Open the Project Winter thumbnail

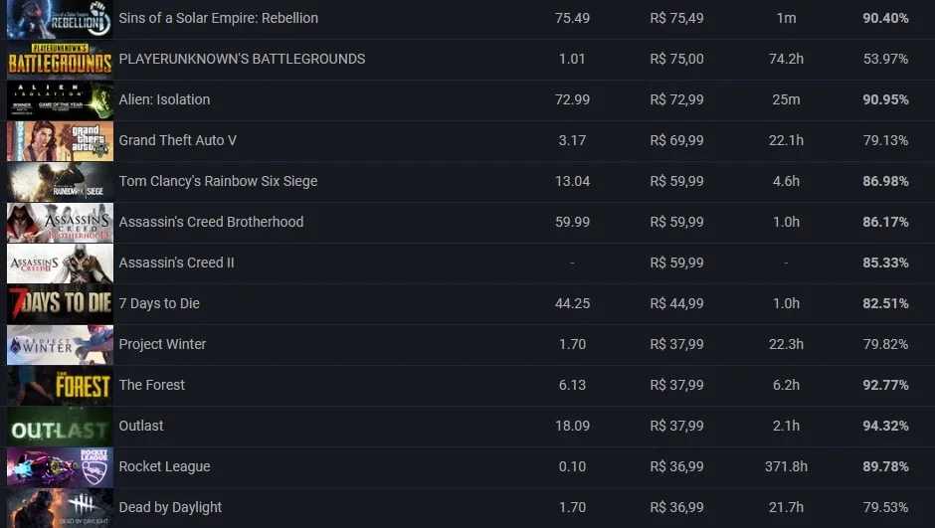click(60, 345)
